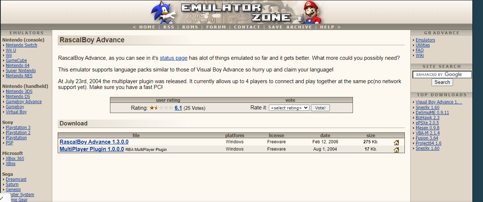Open the Gameboy Advance emulators link

click(24, 102)
